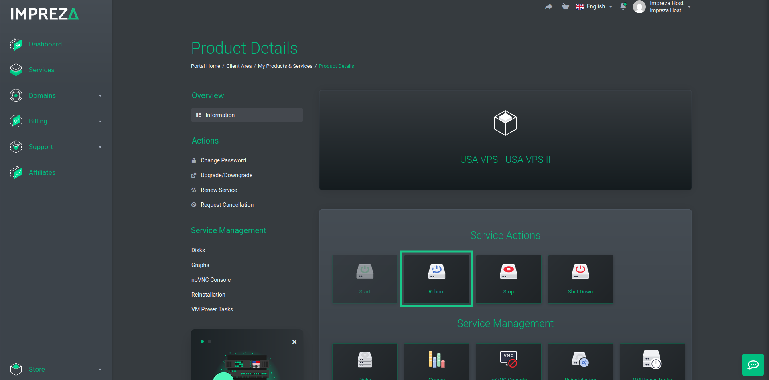The width and height of the screenshot is (769, 380).
Task: Open the noVNC Console tile icon
Action: [508, 359]
